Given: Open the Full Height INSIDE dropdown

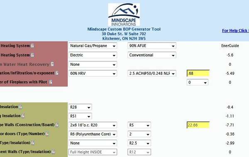Looking at the screenshot, I should pos(93,152).
